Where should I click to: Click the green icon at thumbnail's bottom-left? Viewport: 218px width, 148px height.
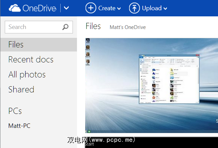pyautogui.click(x=89, y=131)
